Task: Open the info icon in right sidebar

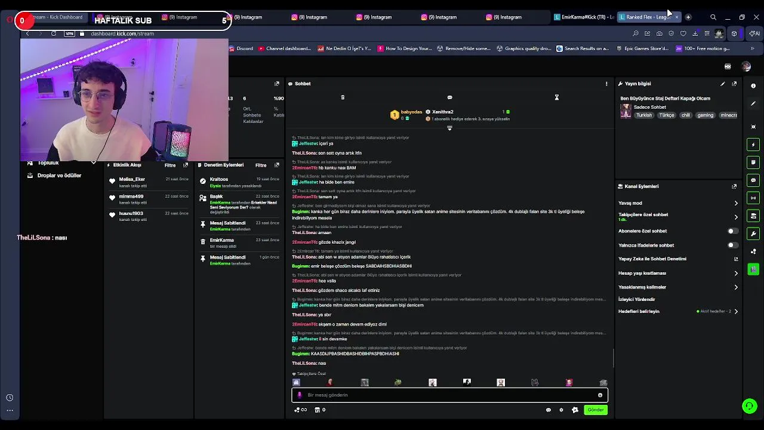Action: tap(753, 86)
